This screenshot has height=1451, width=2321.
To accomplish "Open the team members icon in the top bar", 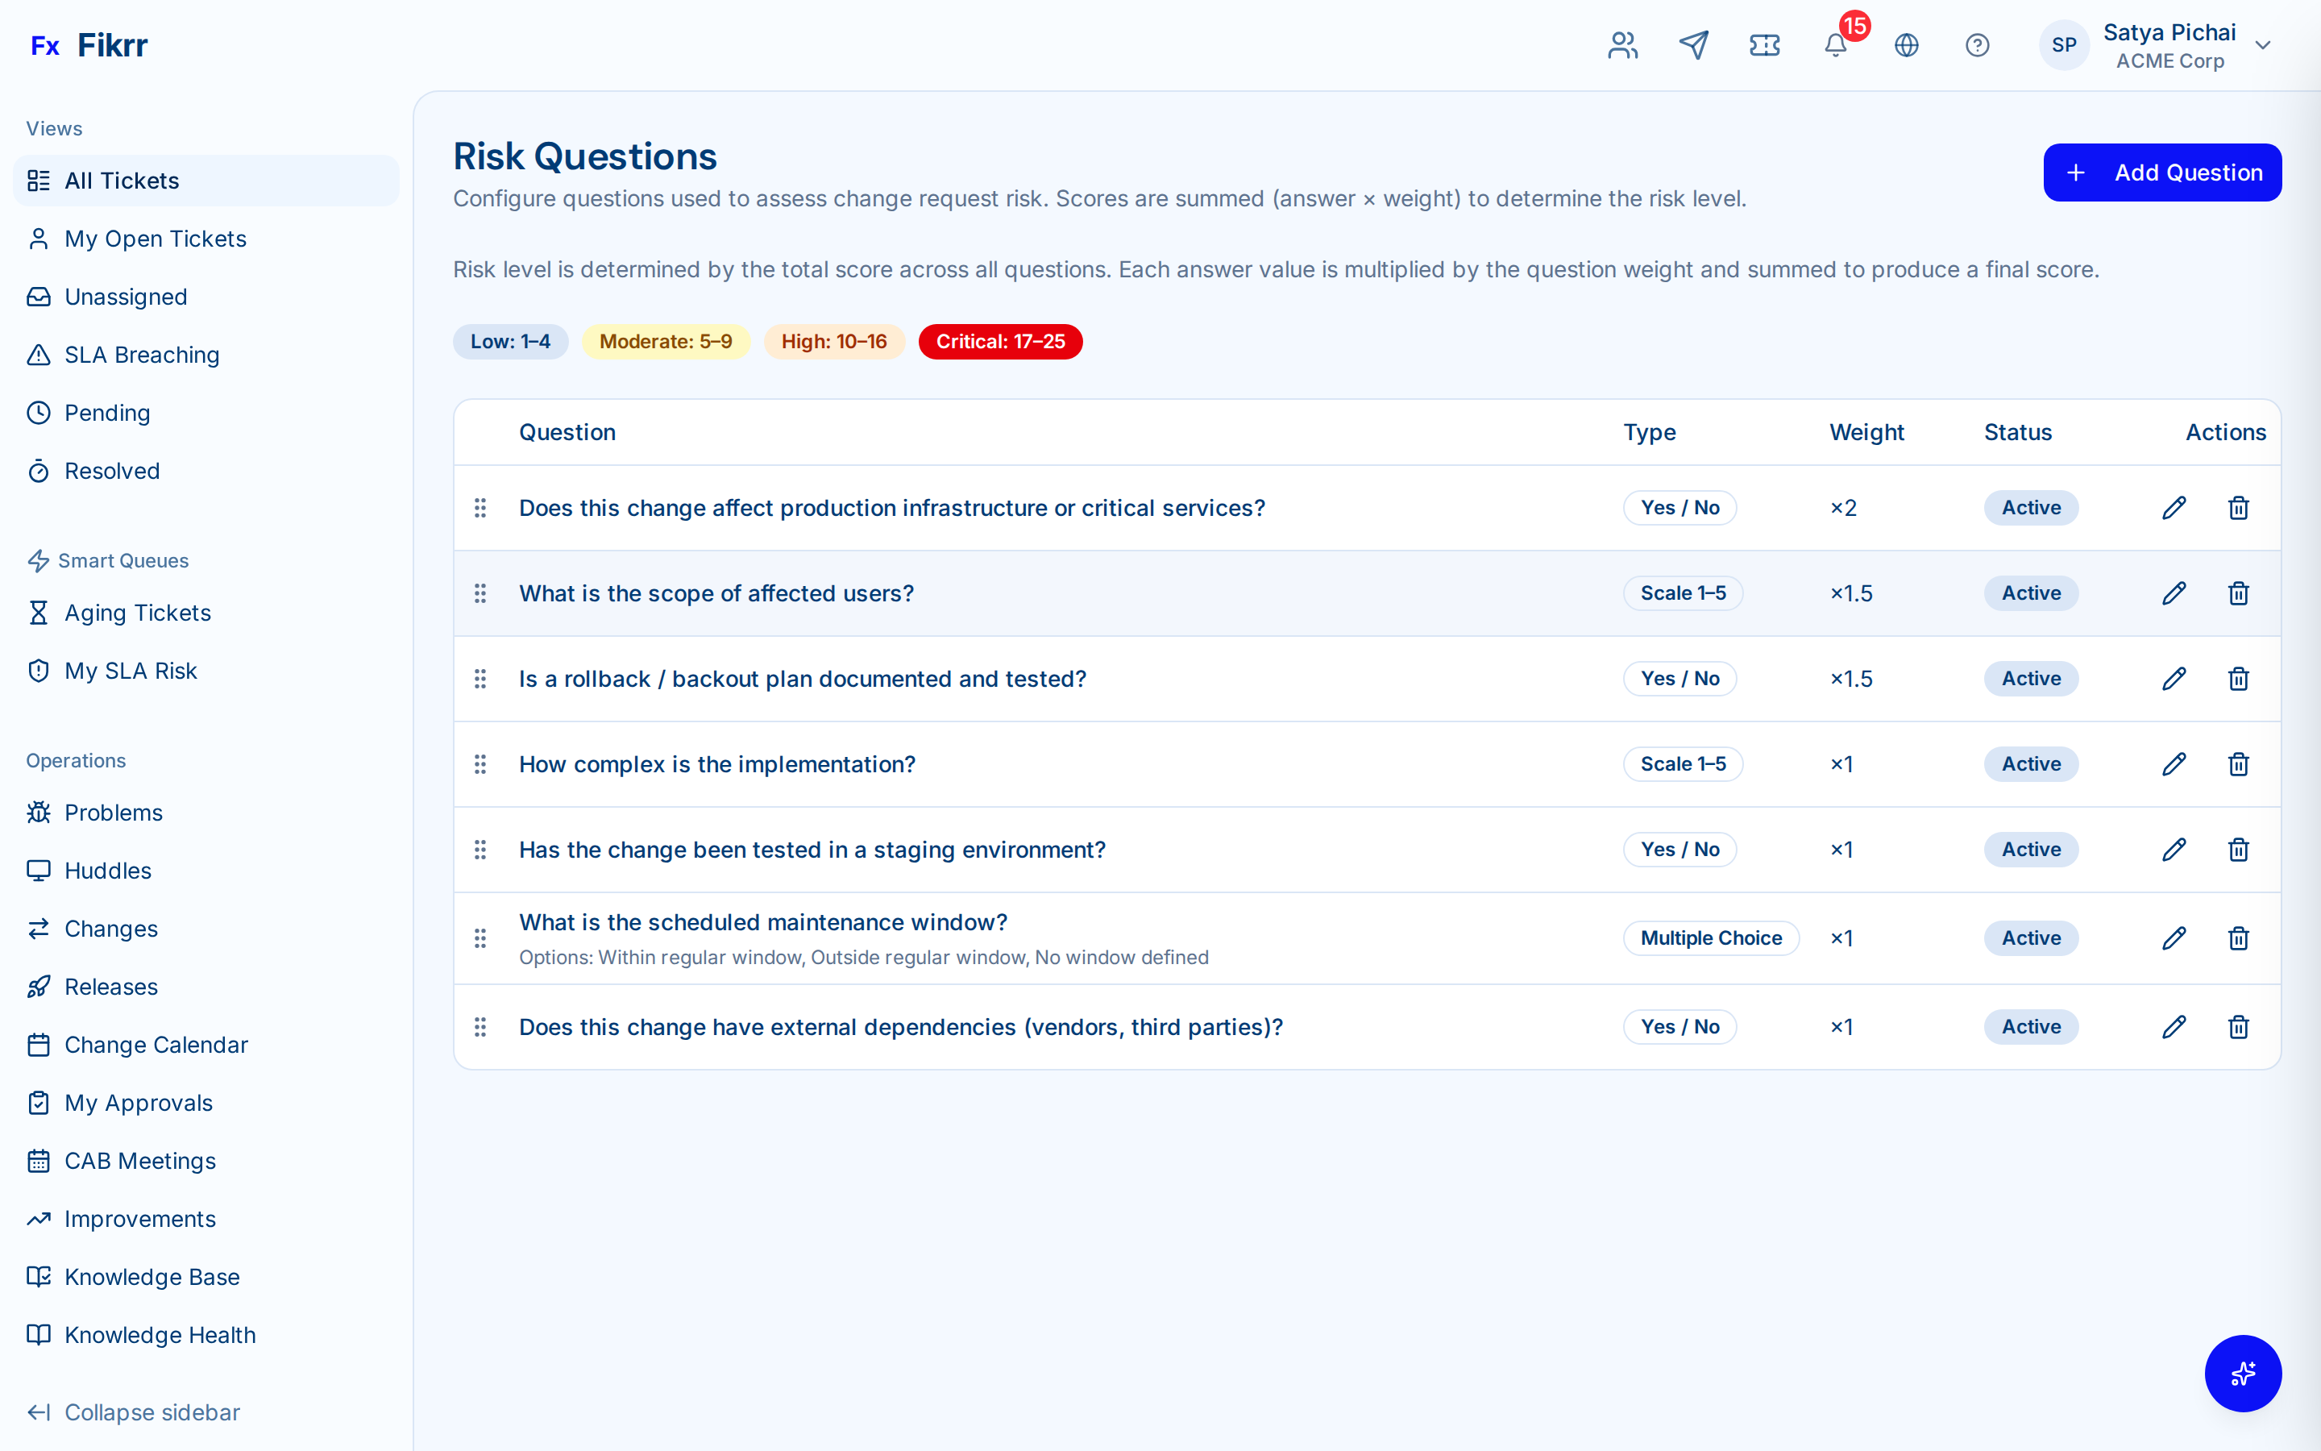I will click(x=1621, y=44).
